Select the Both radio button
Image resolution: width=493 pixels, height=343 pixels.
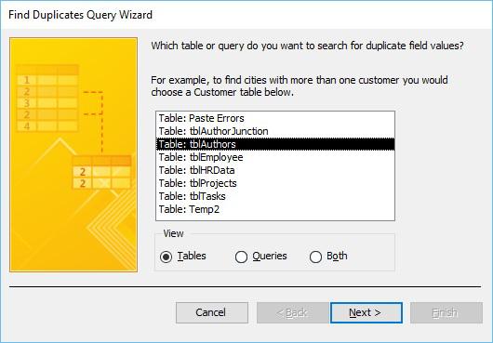[x=315, y=257]
